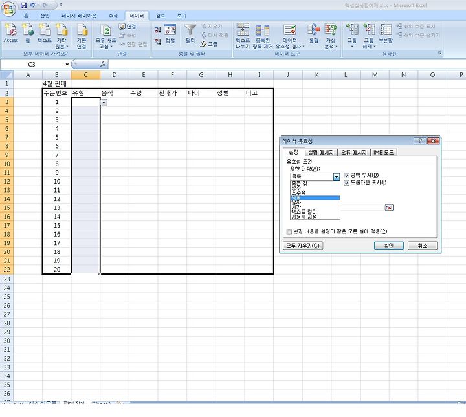Click Consolidate (통합) icon
This screenshot has width=466, height=417.
pos(313,30)
